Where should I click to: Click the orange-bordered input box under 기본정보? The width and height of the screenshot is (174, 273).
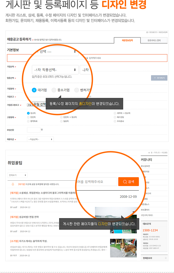[87, 58]
